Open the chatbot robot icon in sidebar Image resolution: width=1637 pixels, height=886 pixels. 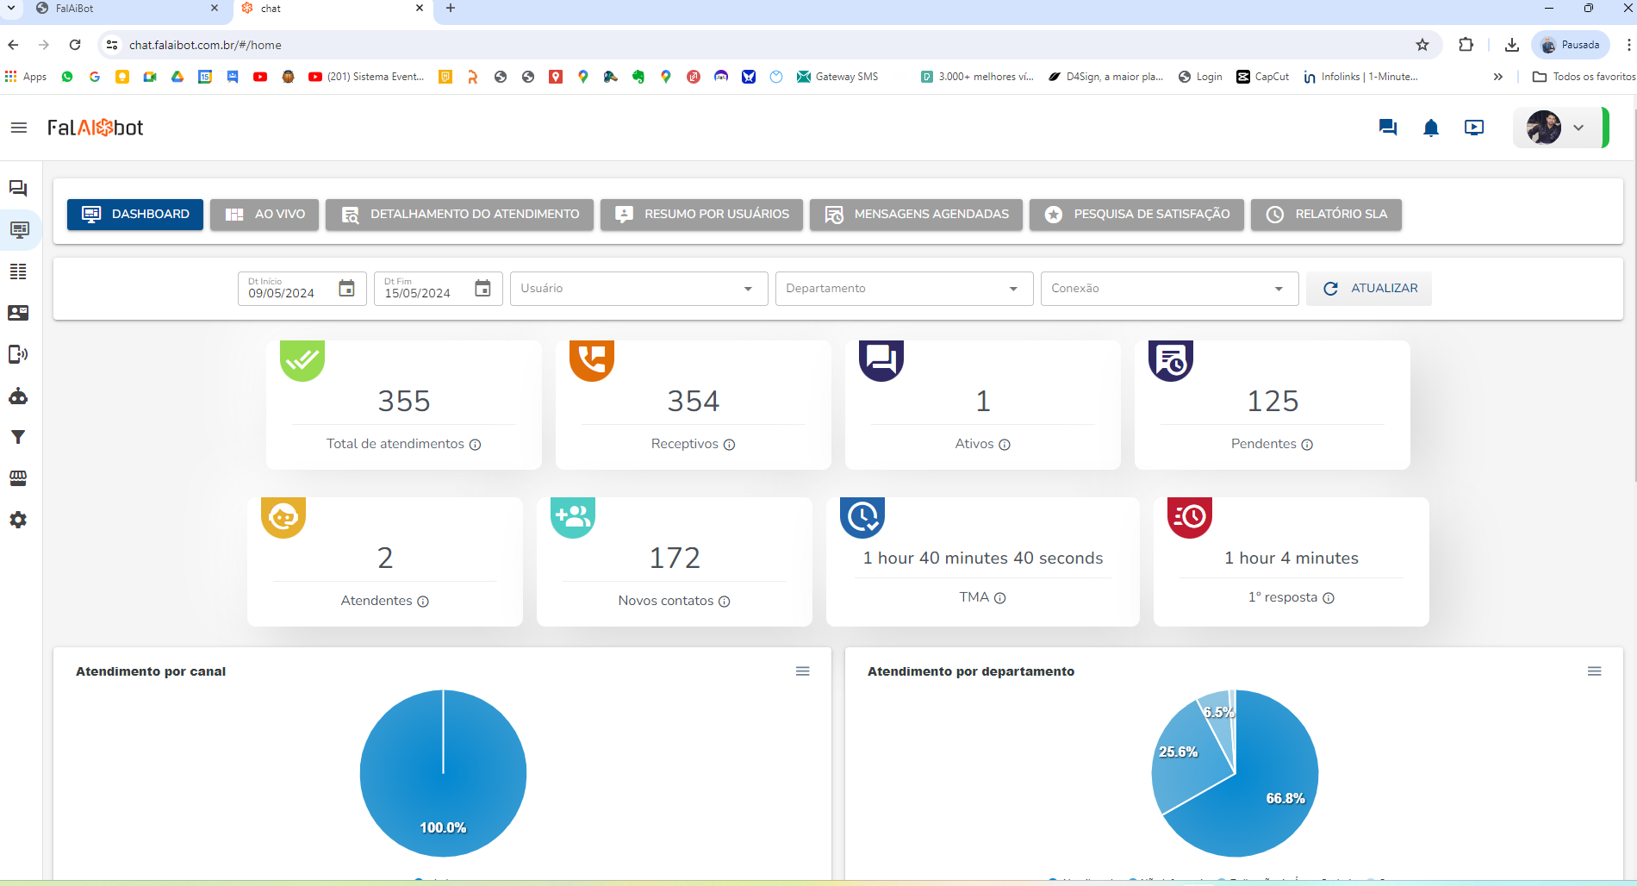coord(18,396)
